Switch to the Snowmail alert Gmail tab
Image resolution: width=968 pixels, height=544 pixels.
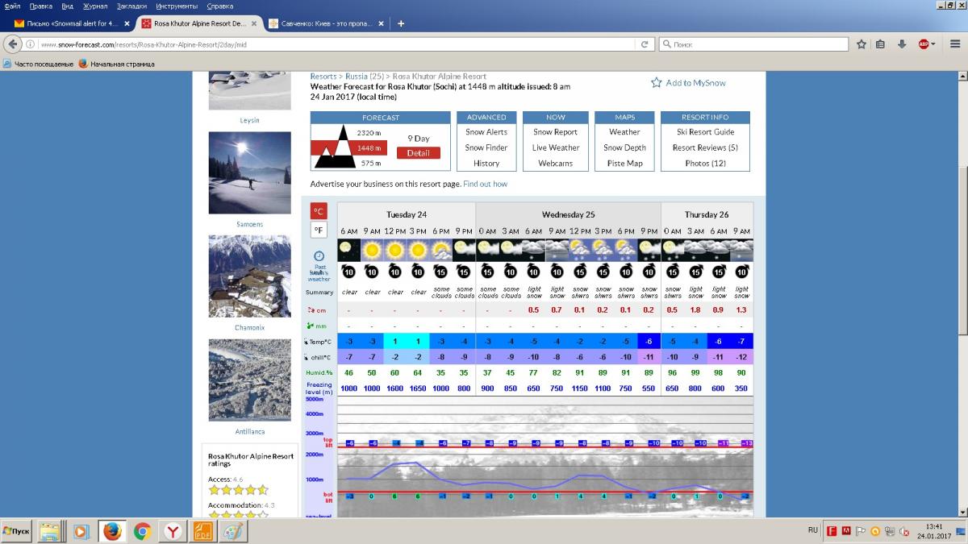click(x=71, y=23)
